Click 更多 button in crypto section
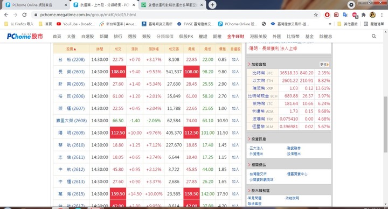388x209 pixels. [x=324, y=65]
